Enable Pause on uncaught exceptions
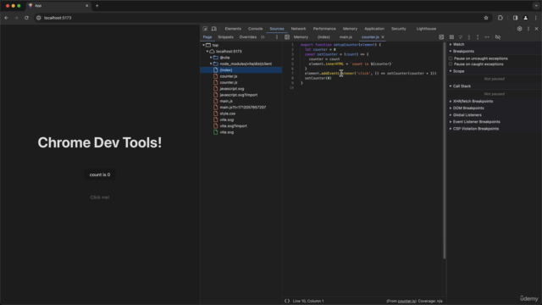 coord(451,58)
